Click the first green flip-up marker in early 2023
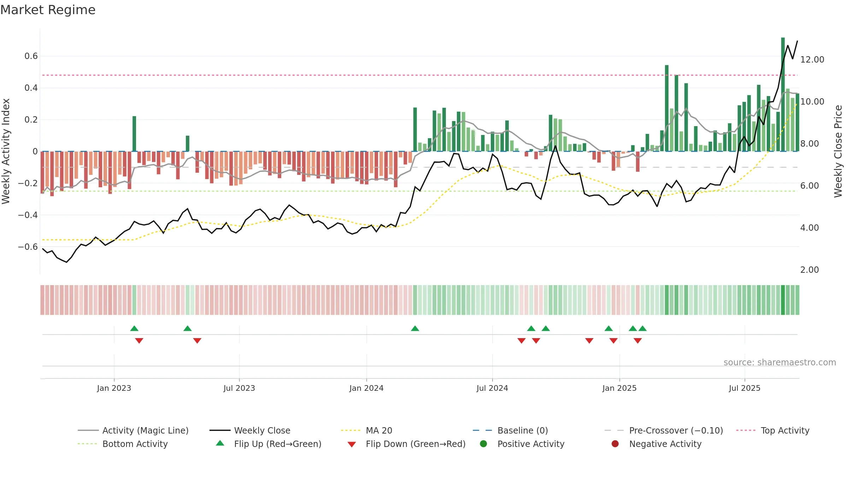The width and height of the screenshot is (848, 477). pos(134,329)
